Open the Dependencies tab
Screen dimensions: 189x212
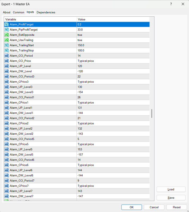[46, 12]
